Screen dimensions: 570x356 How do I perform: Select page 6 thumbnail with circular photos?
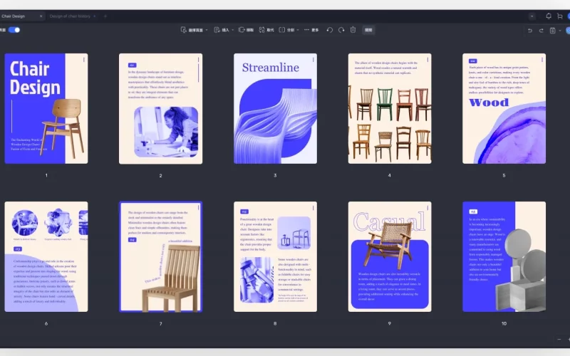point(46,256)
